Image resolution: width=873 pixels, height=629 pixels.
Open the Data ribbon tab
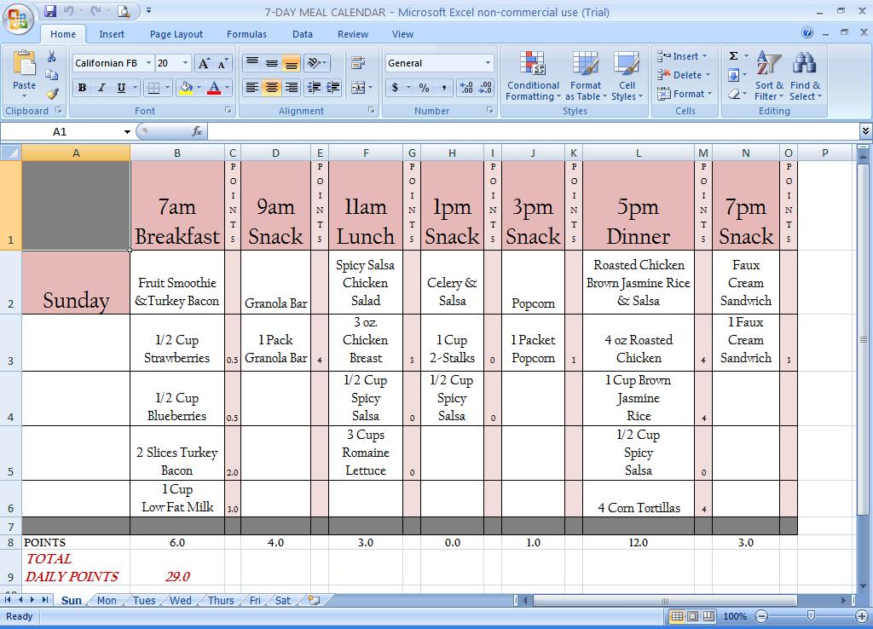tap(303, 34)
